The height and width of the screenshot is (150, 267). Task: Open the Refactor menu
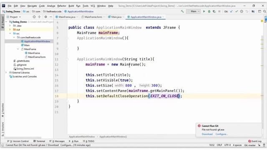pos(62,6)
